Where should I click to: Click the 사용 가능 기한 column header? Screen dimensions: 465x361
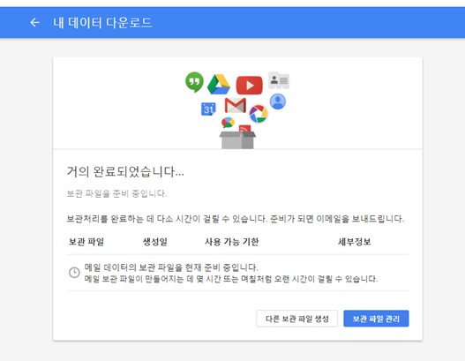pos(232,242)
